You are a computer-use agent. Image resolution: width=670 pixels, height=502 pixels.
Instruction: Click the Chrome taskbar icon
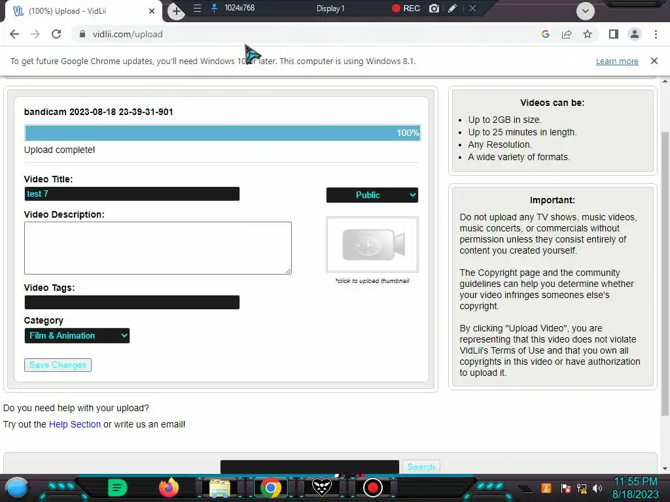coord(270,488)
